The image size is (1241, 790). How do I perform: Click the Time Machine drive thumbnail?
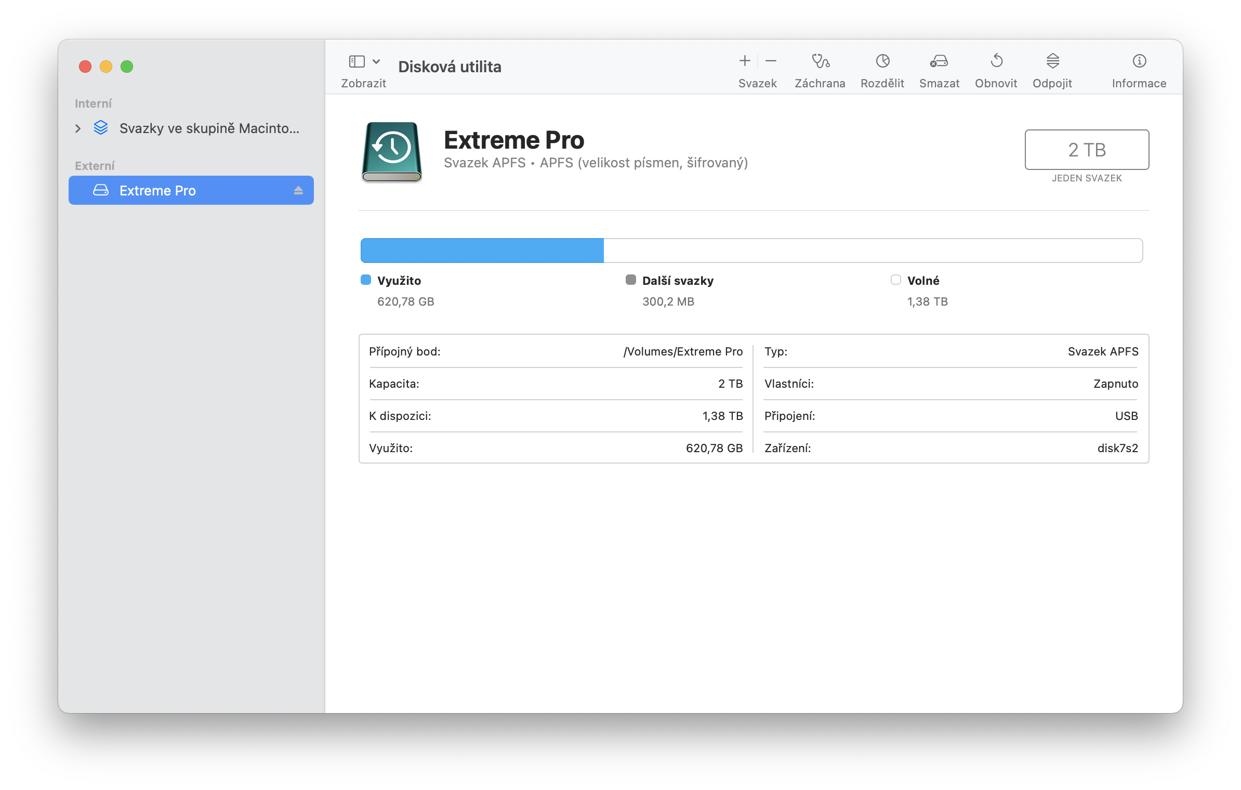392,152
